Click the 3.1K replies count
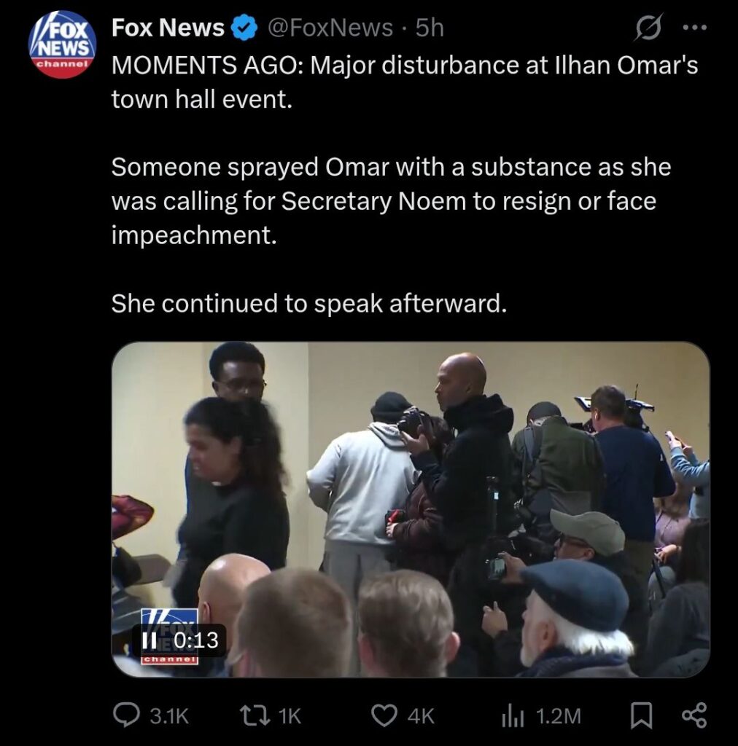 click(x=169, y=715)
